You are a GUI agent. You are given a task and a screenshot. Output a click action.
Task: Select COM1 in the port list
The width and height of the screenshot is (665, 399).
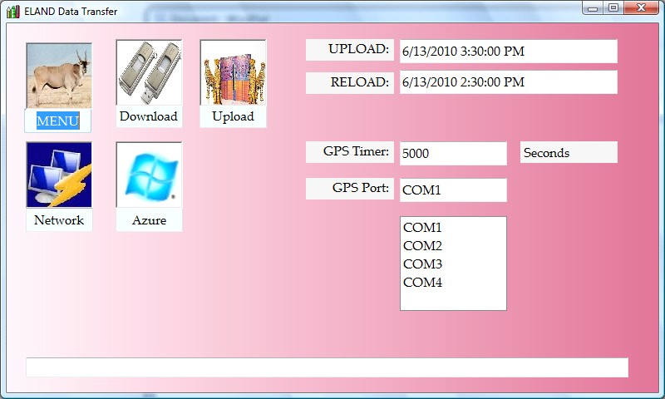[x=422, y=227]
